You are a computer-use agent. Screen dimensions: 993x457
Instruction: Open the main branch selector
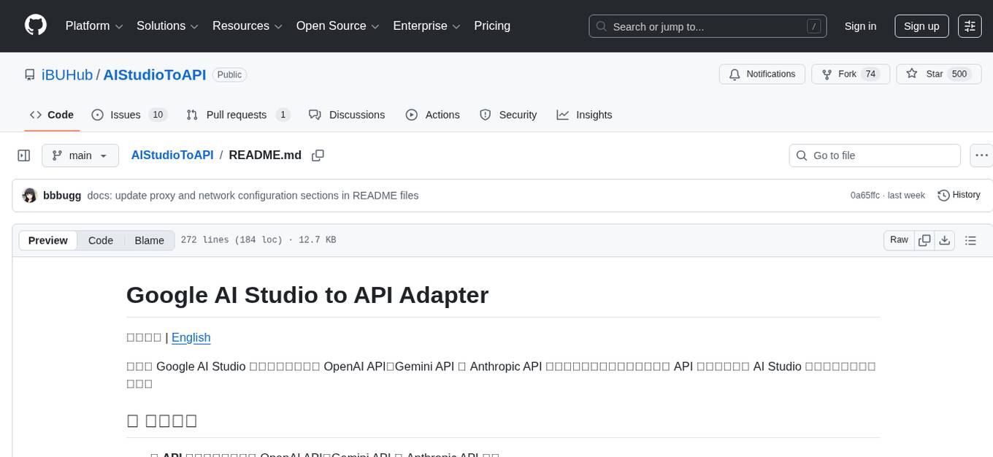click(80, 155)
